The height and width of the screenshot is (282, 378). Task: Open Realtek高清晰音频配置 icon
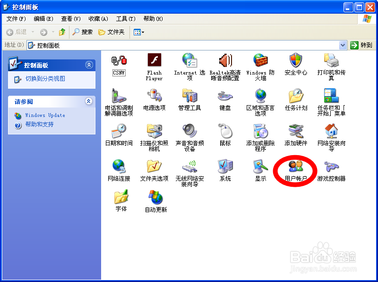click(x=225, y=60)
